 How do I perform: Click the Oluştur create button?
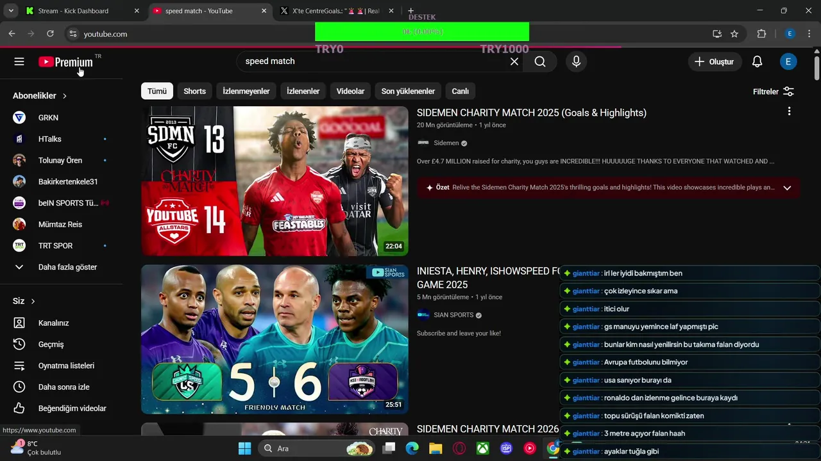click(x=715, y=61)
